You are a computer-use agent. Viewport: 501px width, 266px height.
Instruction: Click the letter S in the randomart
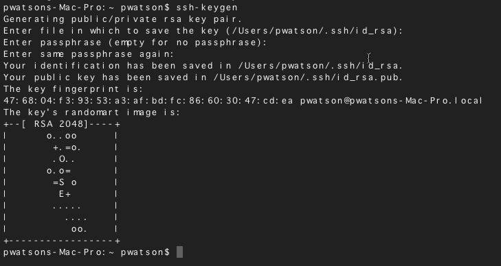tap(61, 182)
